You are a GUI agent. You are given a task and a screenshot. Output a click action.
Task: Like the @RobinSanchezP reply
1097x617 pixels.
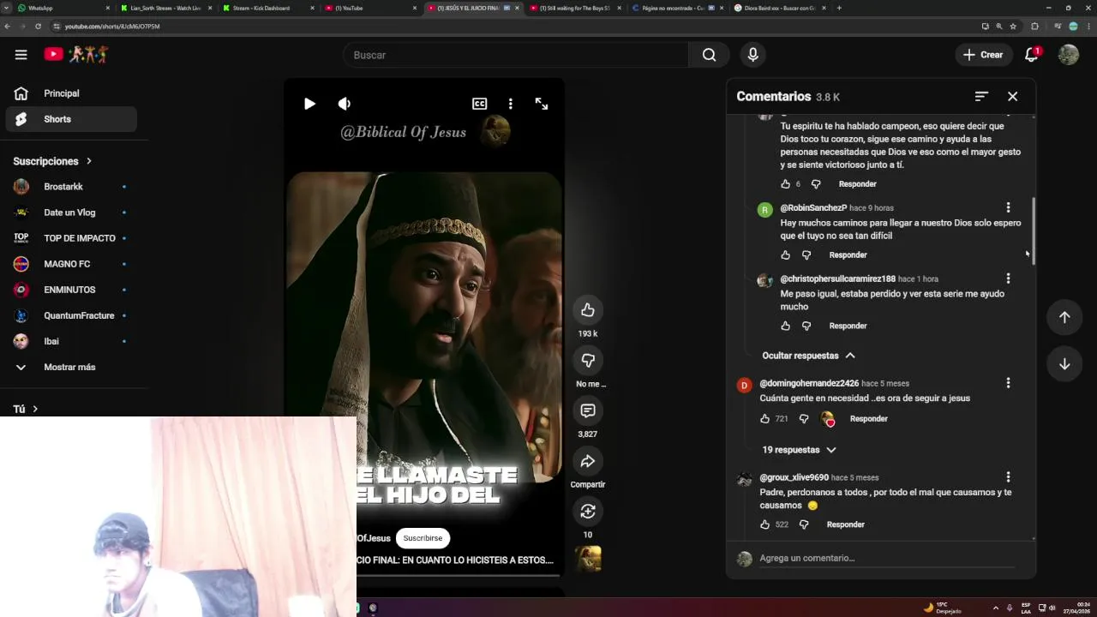pos(785,255)
